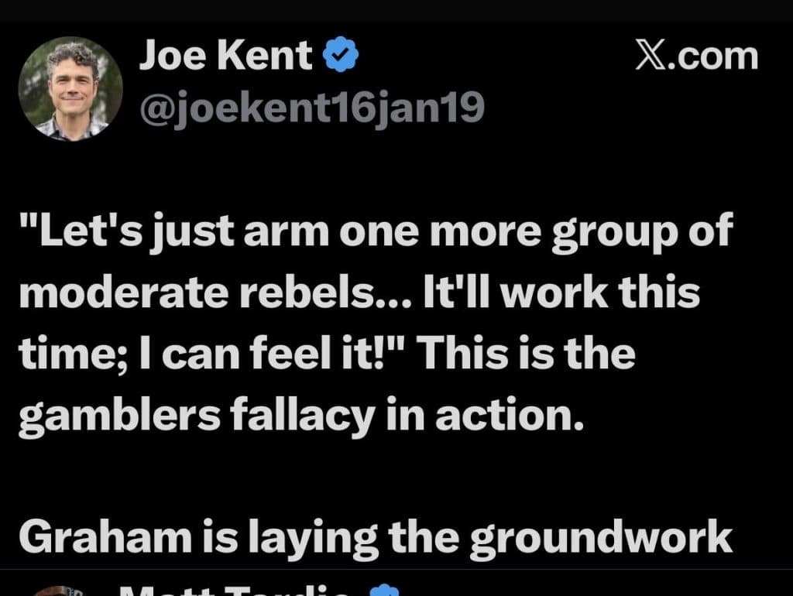Click the word 'Graham' in the post
The width and height of the screenshot is (793, 596).
[x=105, y=537]
